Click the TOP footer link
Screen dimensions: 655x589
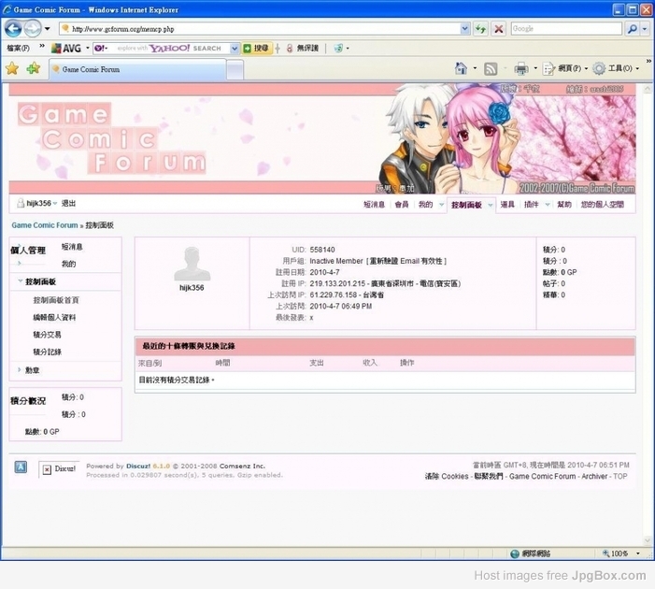coord(620,477)
